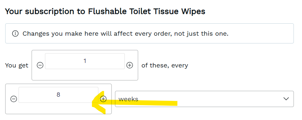Viewport: 302px width, 120px height.
Task: Focus the interval field showing 8
Action: click(x=58, y=95)
